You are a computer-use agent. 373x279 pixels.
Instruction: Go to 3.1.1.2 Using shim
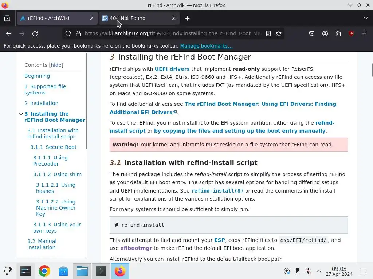pyautogui.click(x=57, y=174)
